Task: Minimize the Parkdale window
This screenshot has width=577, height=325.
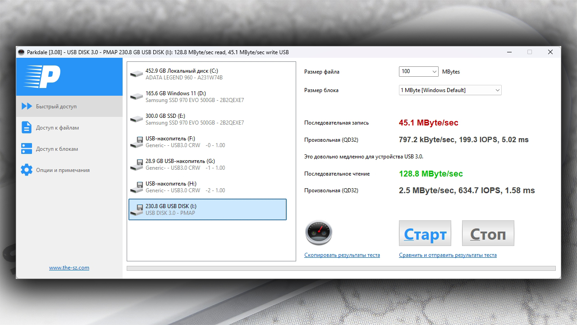Action: [x=509, y=52]
